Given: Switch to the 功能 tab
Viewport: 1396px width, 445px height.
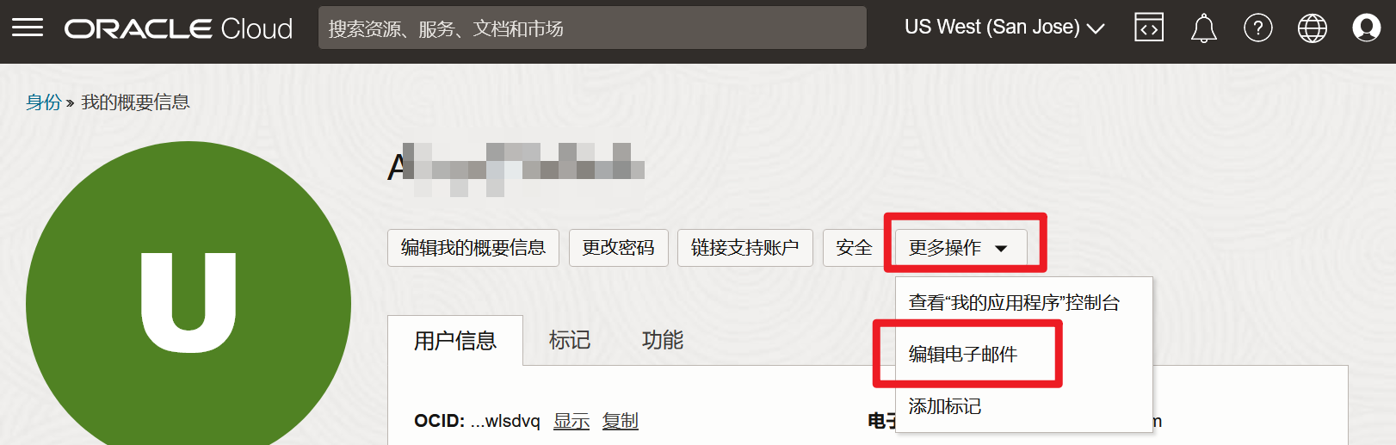Looking at the screenshot, I should 663,340.
